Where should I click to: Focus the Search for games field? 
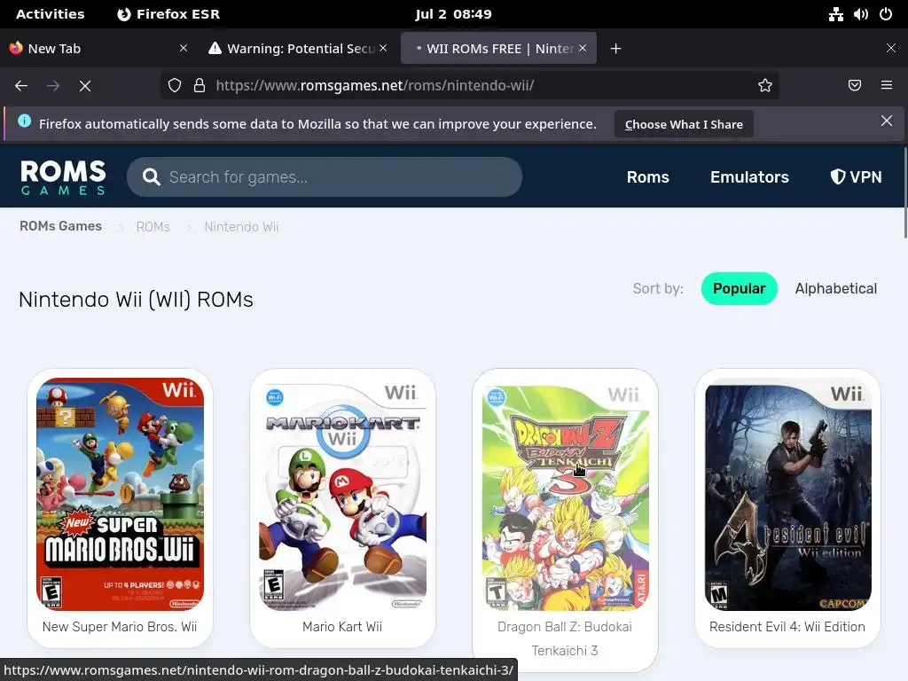pos(325,176)
